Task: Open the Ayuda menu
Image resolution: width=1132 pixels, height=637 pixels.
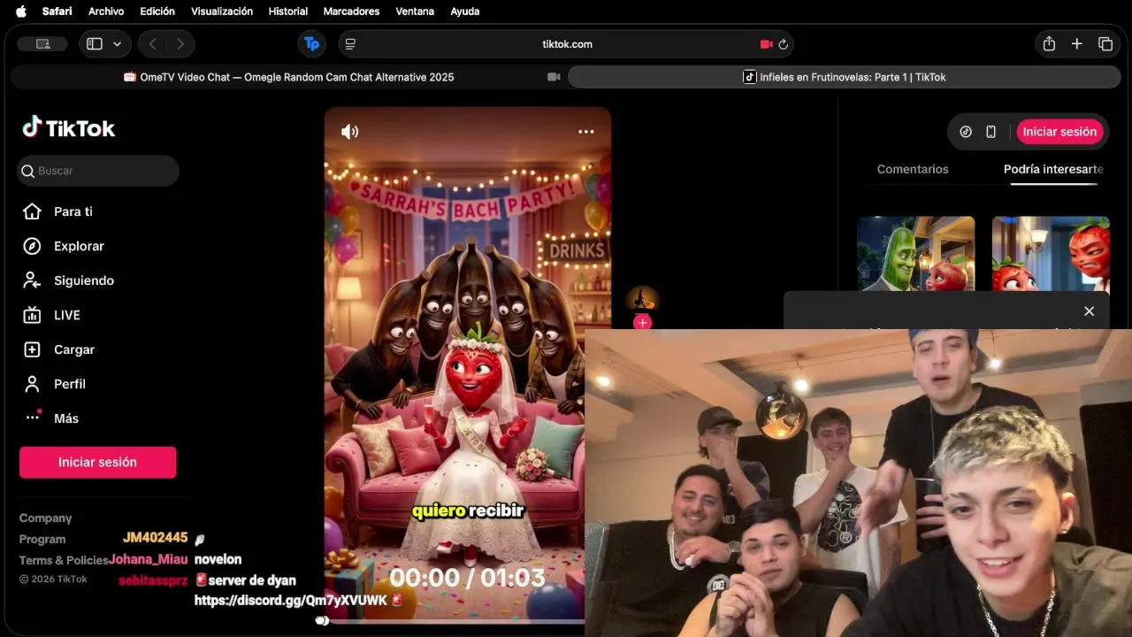Action: 465,12
